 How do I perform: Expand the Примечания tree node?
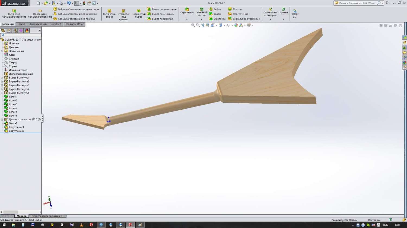2,51
